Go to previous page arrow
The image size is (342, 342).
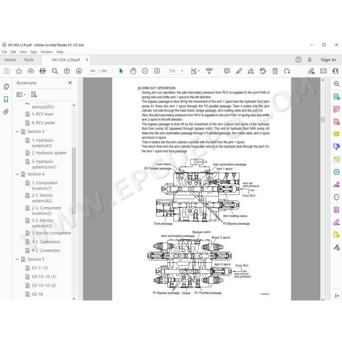pos(67,71)
